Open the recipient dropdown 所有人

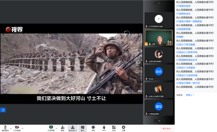click(190, 95)
